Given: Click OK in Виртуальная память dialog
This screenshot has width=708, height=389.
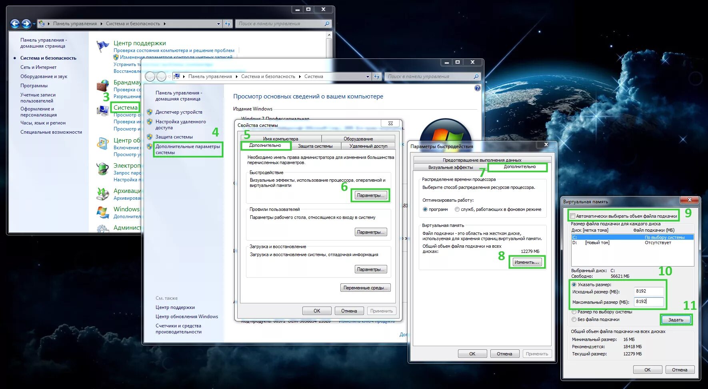Looking at the screenshot, I should [647, 370].
